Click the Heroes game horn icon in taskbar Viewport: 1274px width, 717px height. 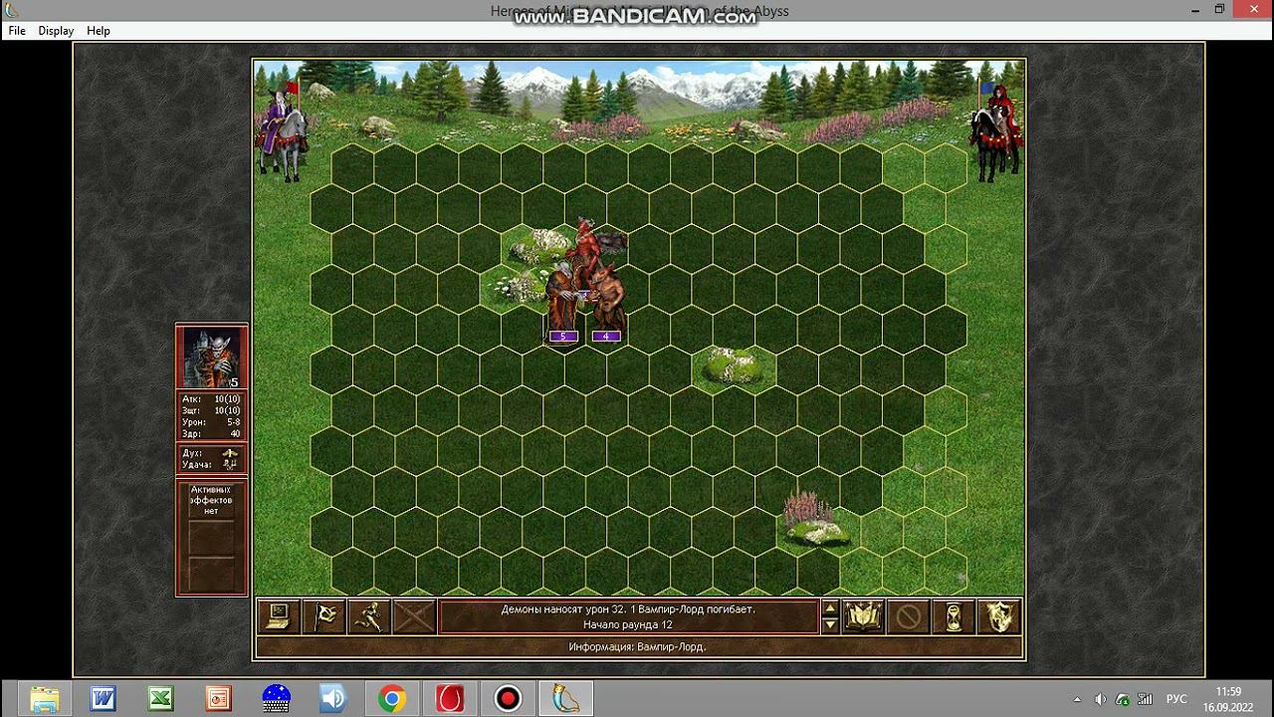565,699
